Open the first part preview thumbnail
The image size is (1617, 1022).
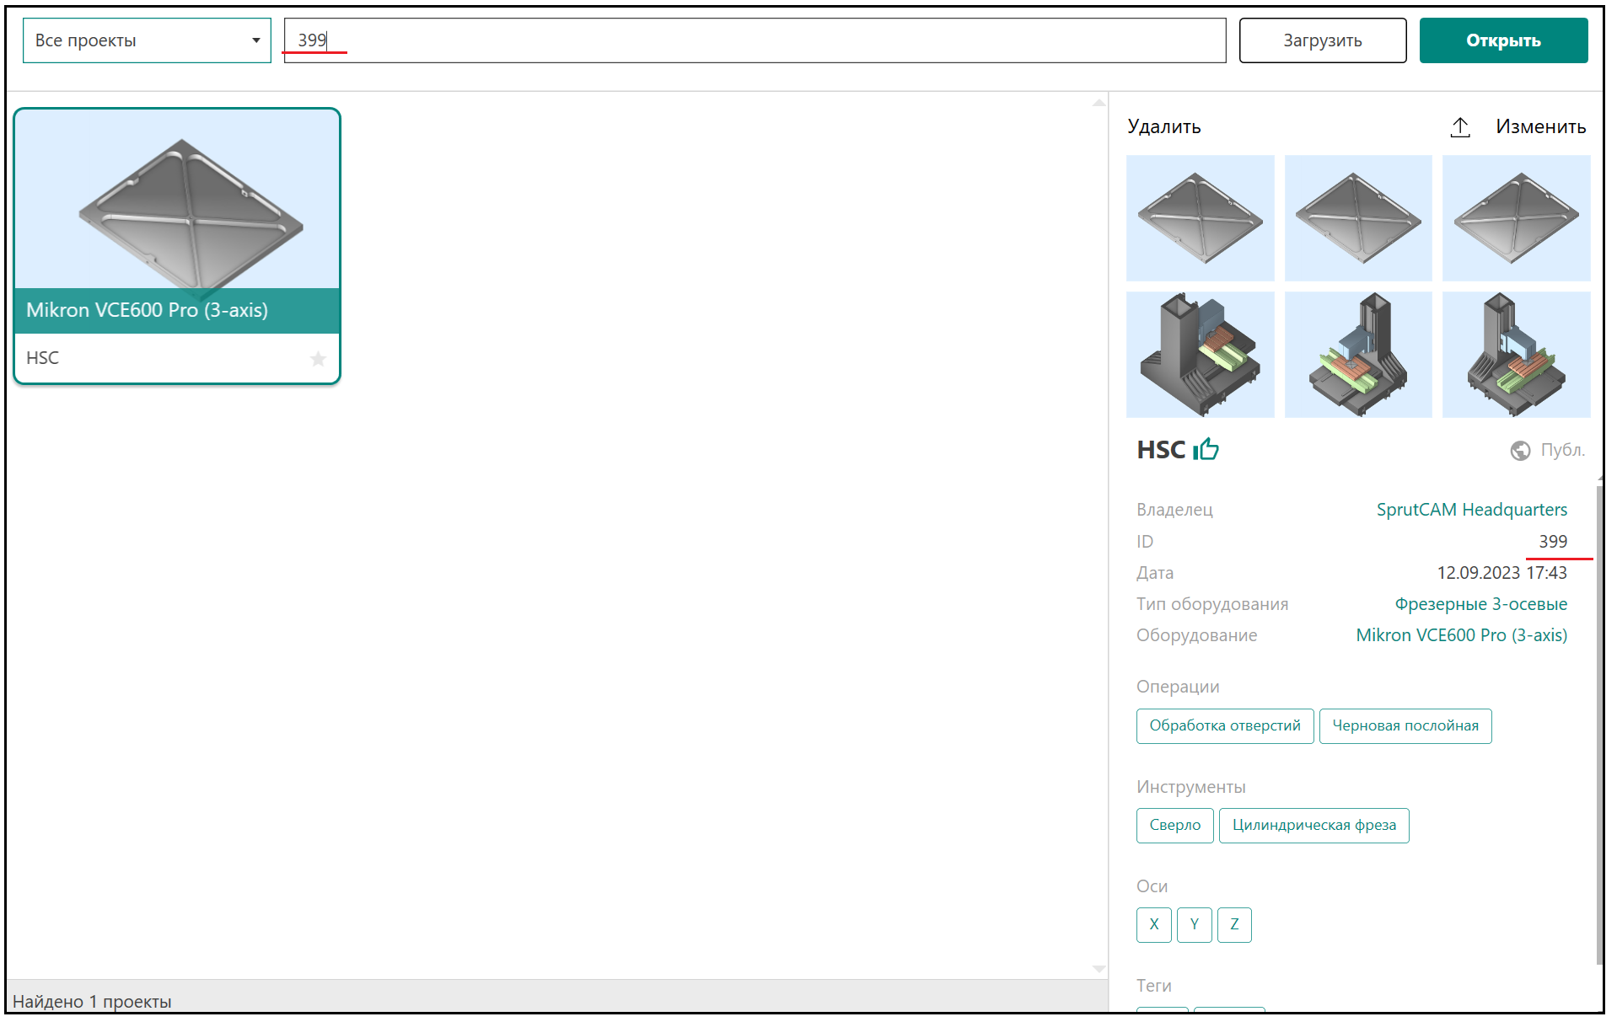(x=1200, y=218)
